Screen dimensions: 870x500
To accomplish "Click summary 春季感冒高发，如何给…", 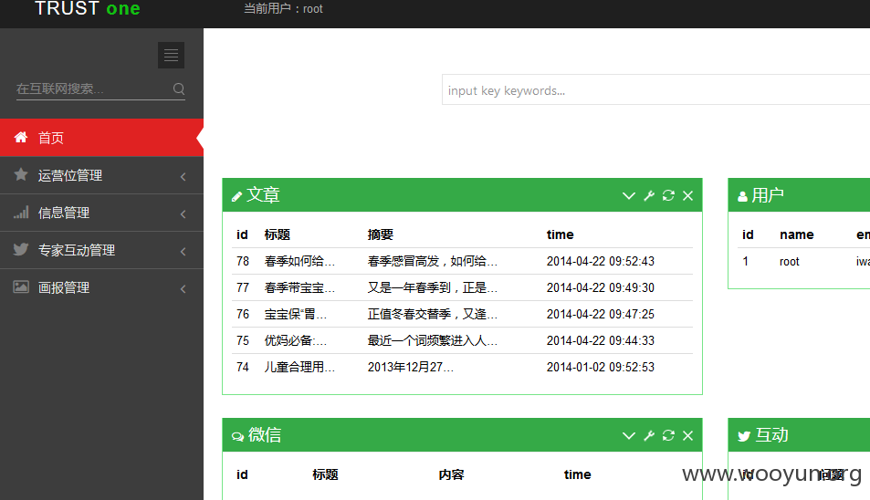I will click(432, 261).
